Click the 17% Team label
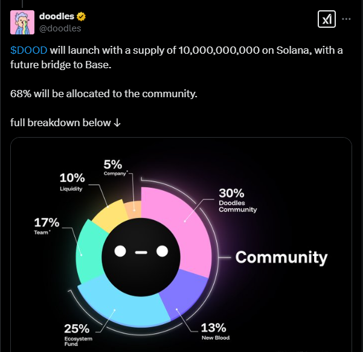 (x=47, y=226)
